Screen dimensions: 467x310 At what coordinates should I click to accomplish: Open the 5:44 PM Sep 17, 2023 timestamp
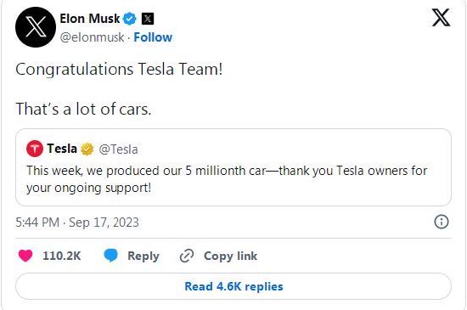pyautogui.click(x=77, y=223)
